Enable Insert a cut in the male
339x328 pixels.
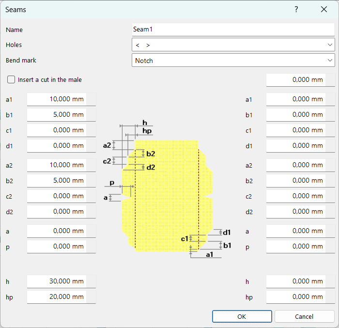tap(11, 79)
